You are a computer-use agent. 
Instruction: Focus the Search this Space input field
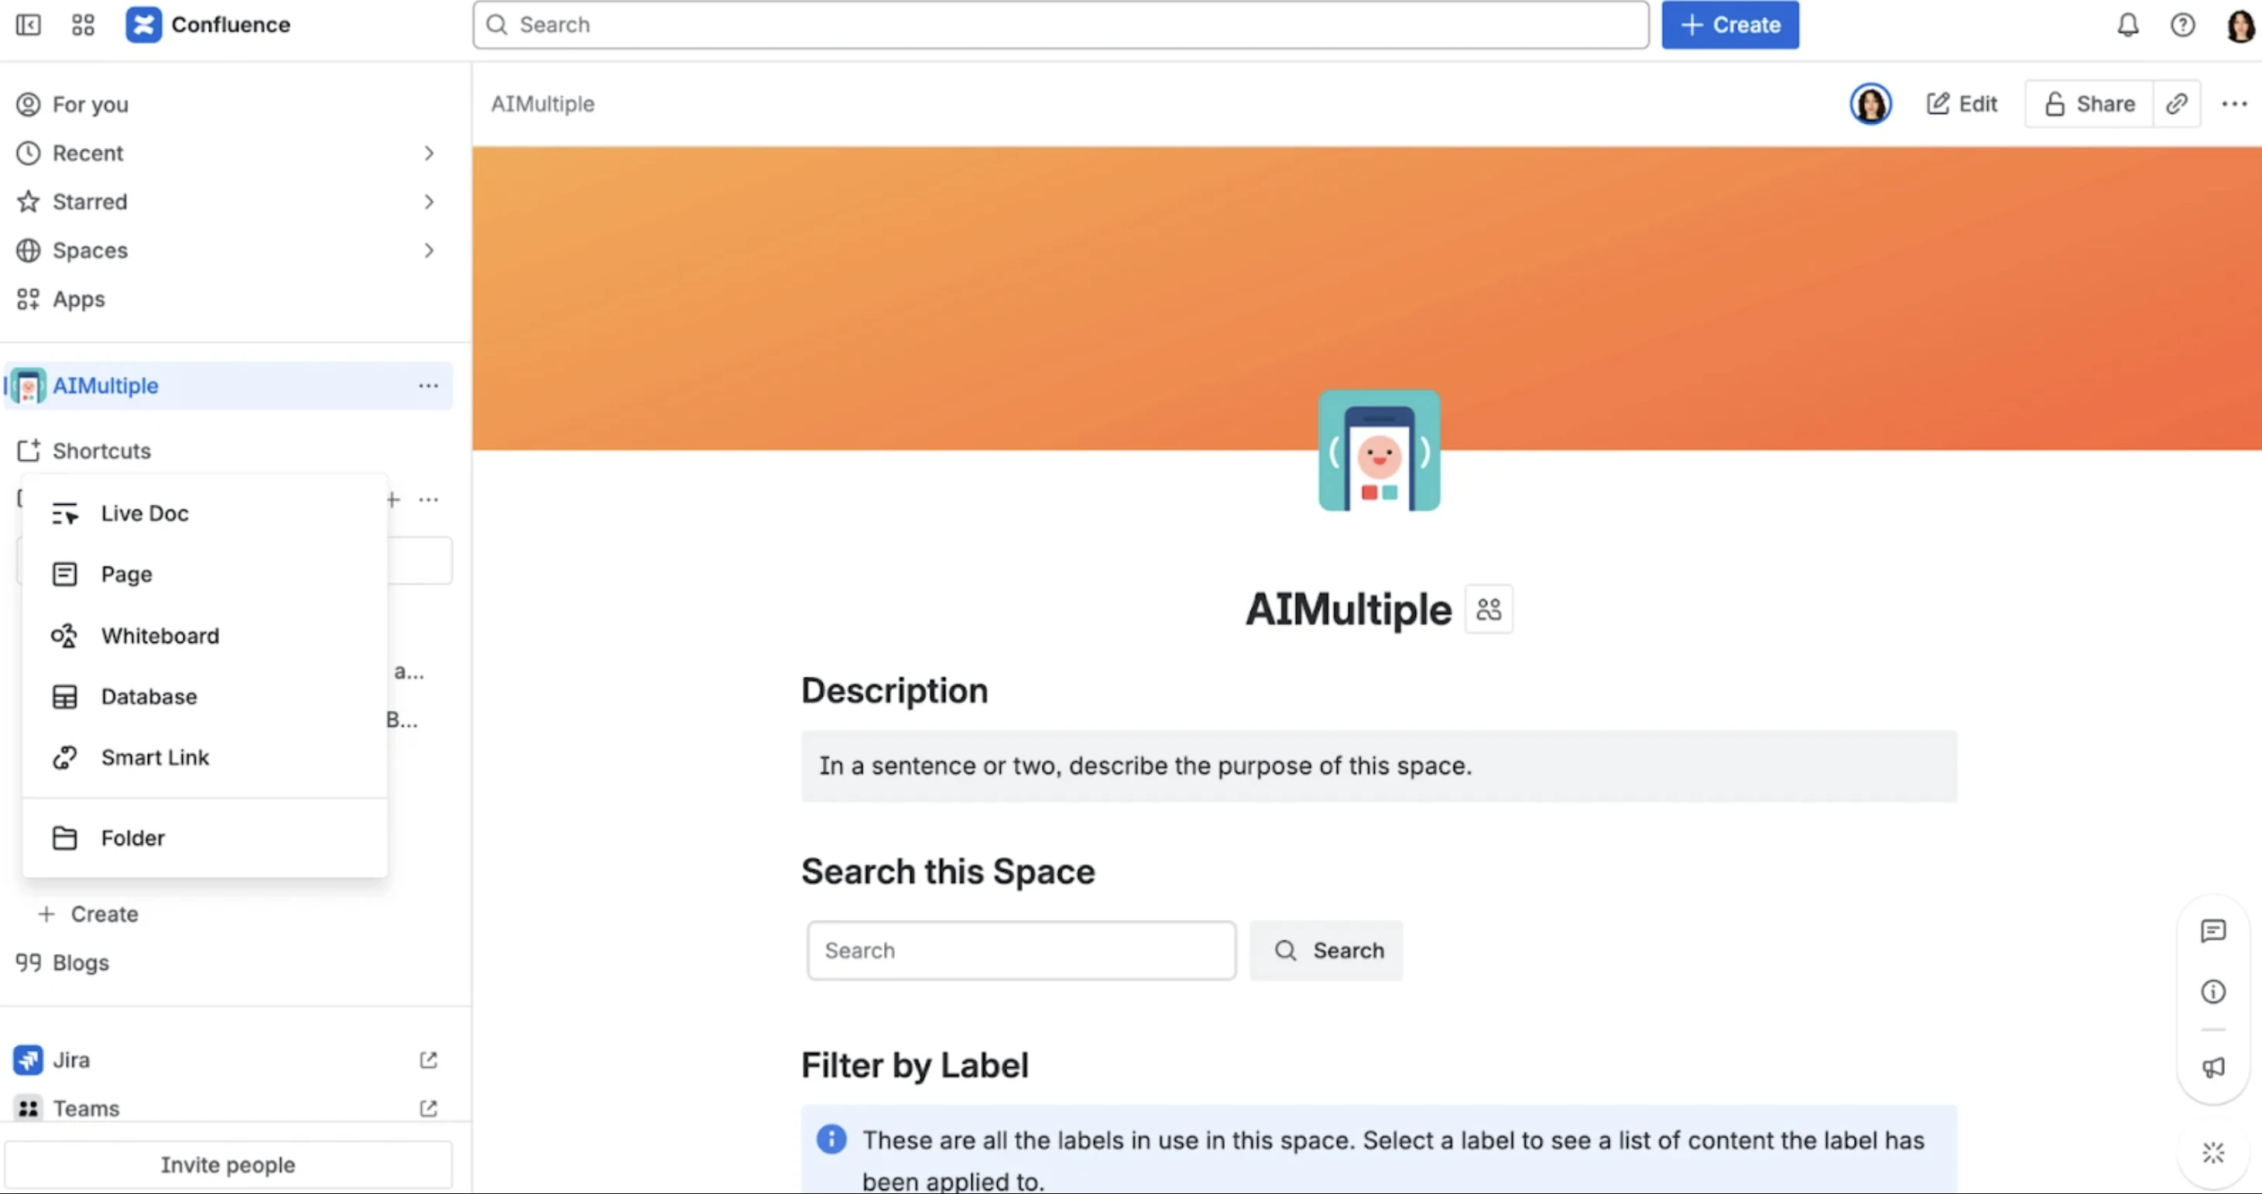pos(1021,951)
